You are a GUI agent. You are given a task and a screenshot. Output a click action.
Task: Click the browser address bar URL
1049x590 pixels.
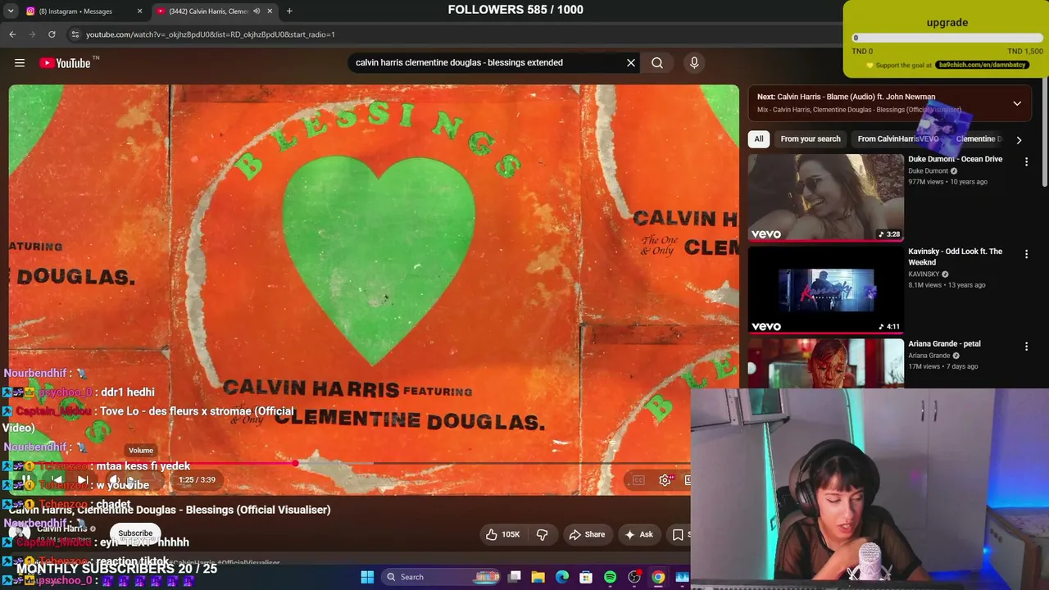click(x=211, y=34)
